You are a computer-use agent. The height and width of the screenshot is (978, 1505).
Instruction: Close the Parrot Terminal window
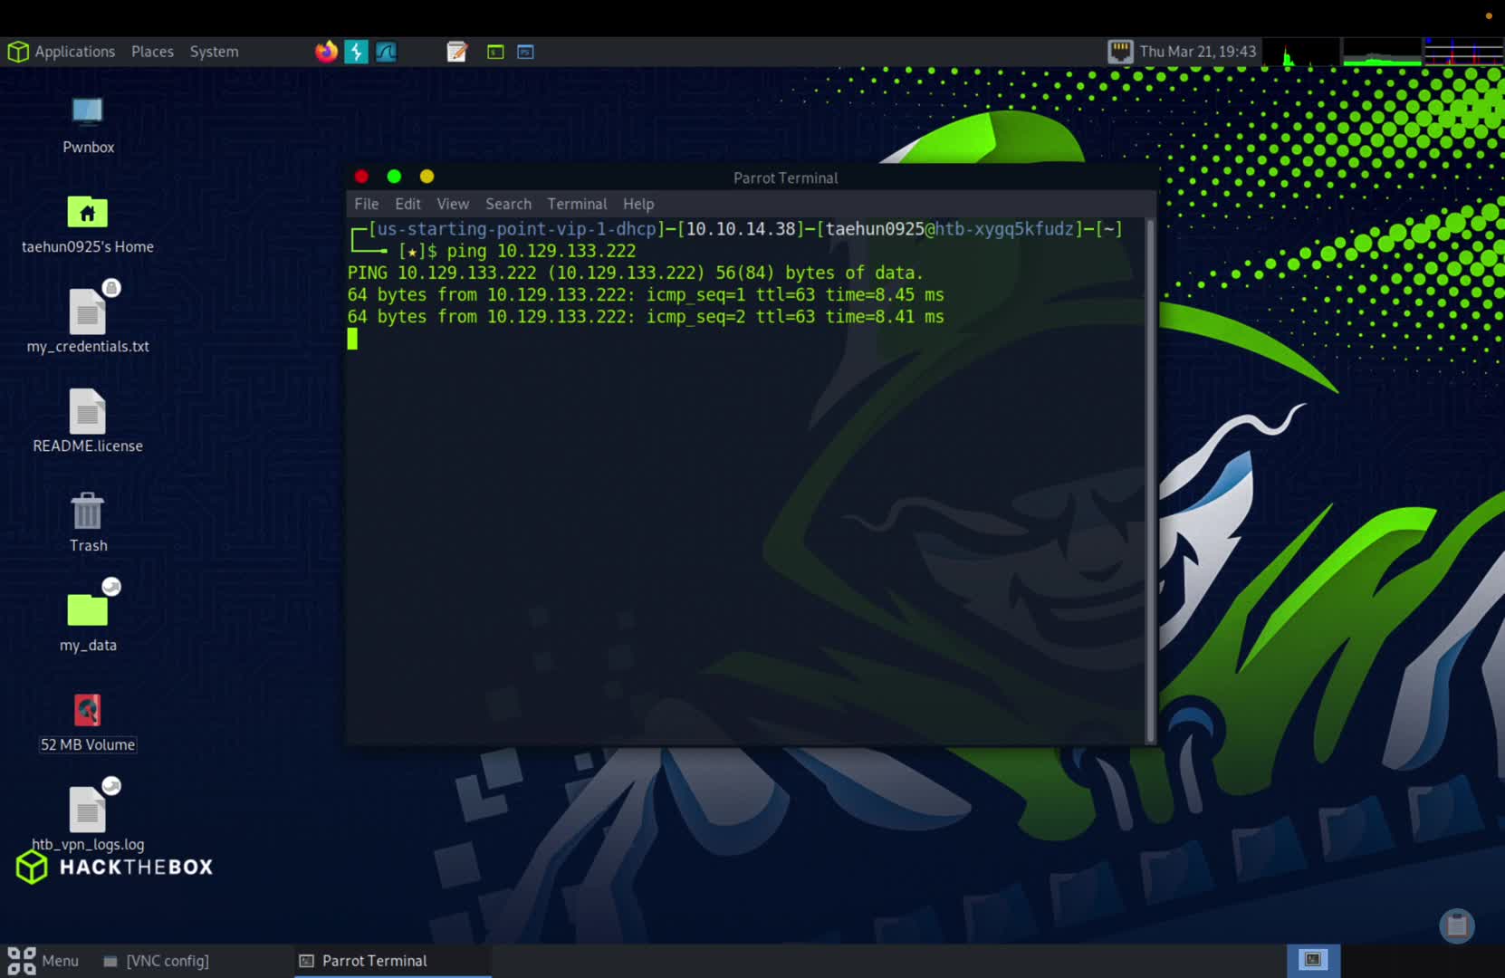361,177
